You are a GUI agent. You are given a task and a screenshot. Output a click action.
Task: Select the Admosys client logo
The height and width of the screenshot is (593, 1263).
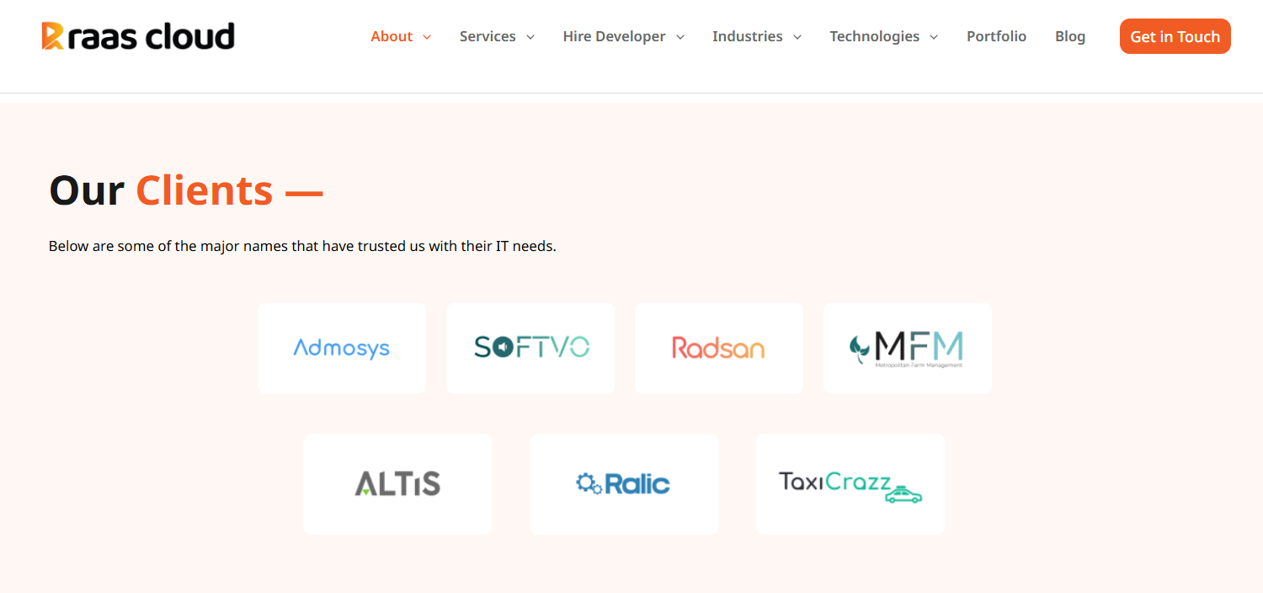(x=342, y=348)
